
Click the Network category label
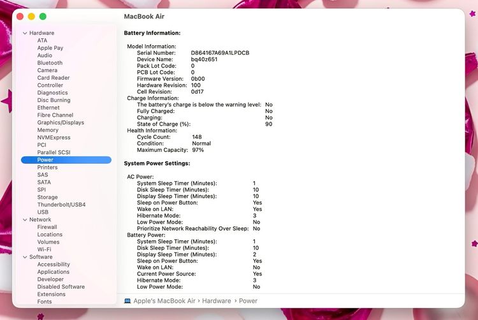coord(40,220)
